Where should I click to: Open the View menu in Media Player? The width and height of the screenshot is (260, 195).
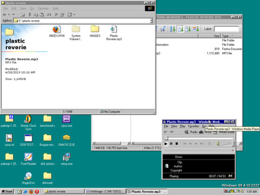174,126
